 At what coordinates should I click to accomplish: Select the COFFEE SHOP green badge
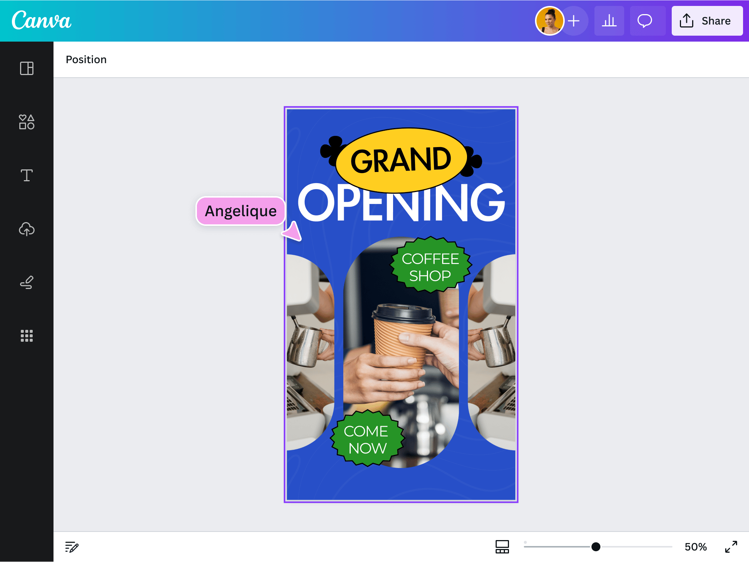point(430,267)
